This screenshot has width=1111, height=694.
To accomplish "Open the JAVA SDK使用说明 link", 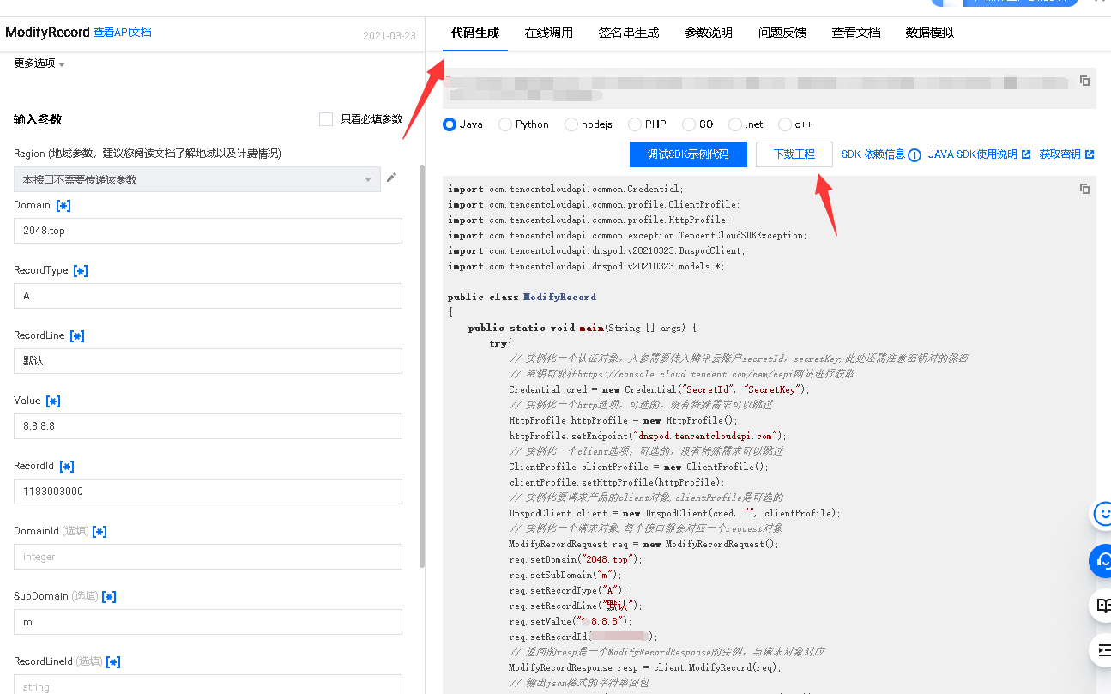I will tap(978, 154).
